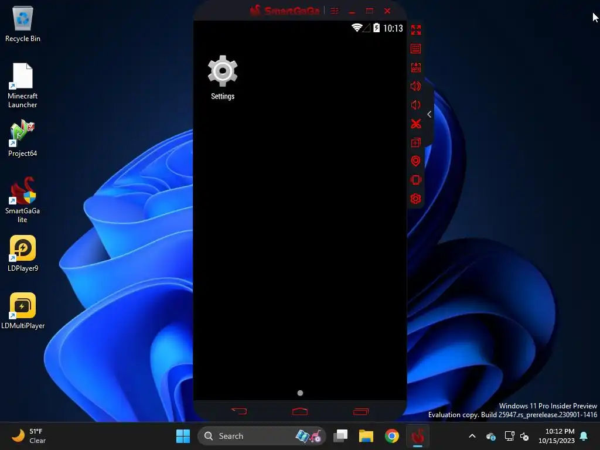Select the Minecraft Launcher shortcut
The height and width of the screenshot is (450, 600).
[x=23, y=86]
